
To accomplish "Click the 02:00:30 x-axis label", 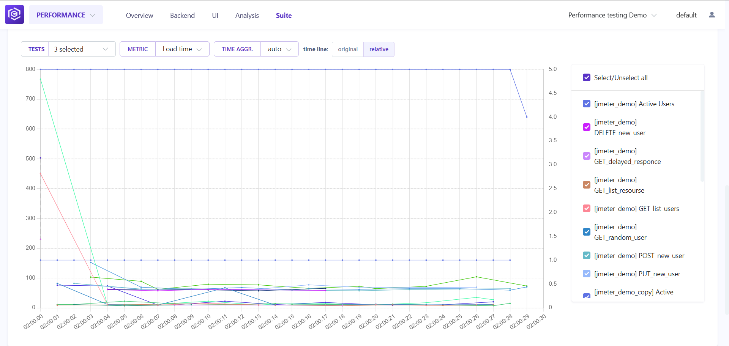I will click(536, 321).
